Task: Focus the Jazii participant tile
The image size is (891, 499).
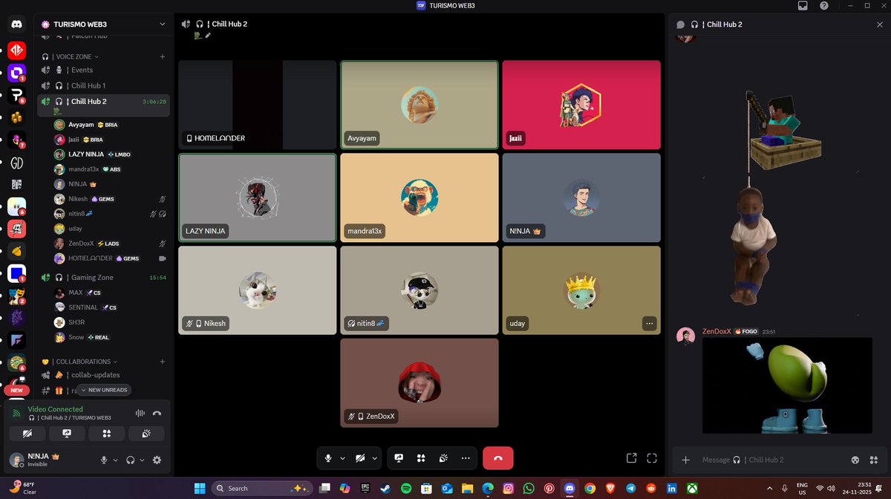Action: [581, 105]
